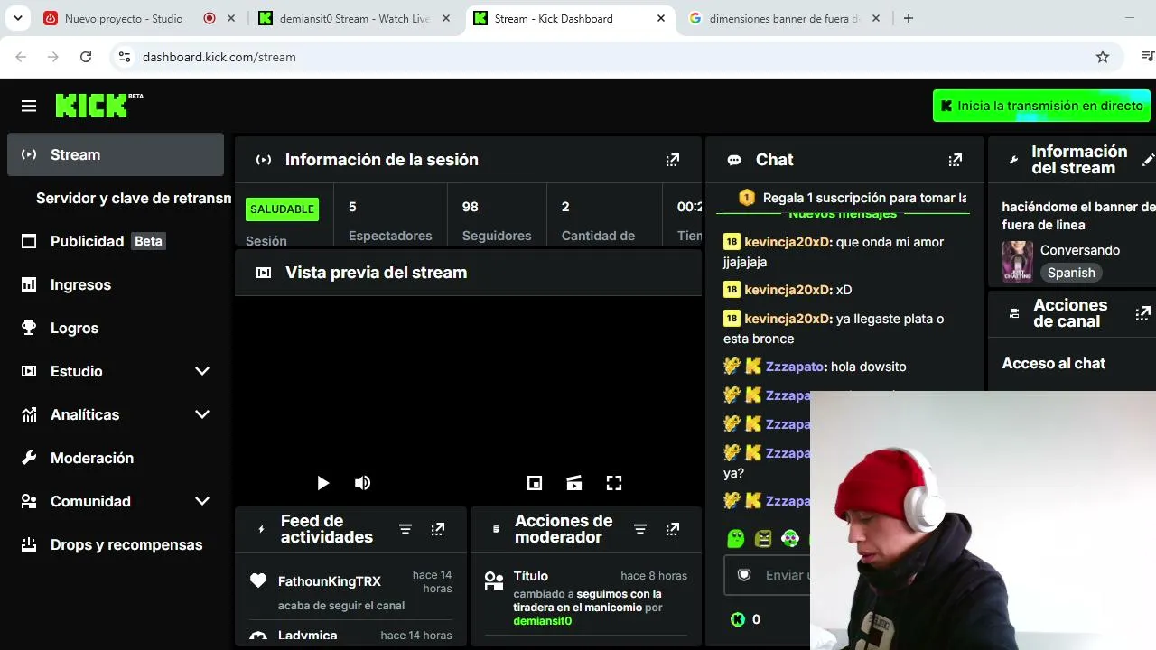Filter the Acciones de moderador list
The image size is (1156, 650).
coord(640,529)
